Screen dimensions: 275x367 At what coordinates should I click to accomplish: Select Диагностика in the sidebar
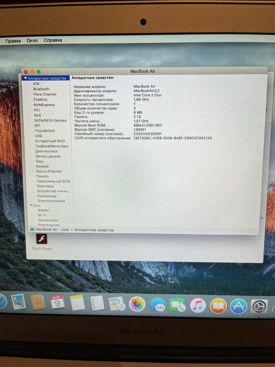(46, 151)
